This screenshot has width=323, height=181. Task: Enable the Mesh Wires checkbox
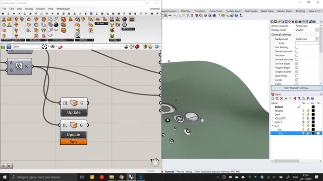click(x=297, y=76)
